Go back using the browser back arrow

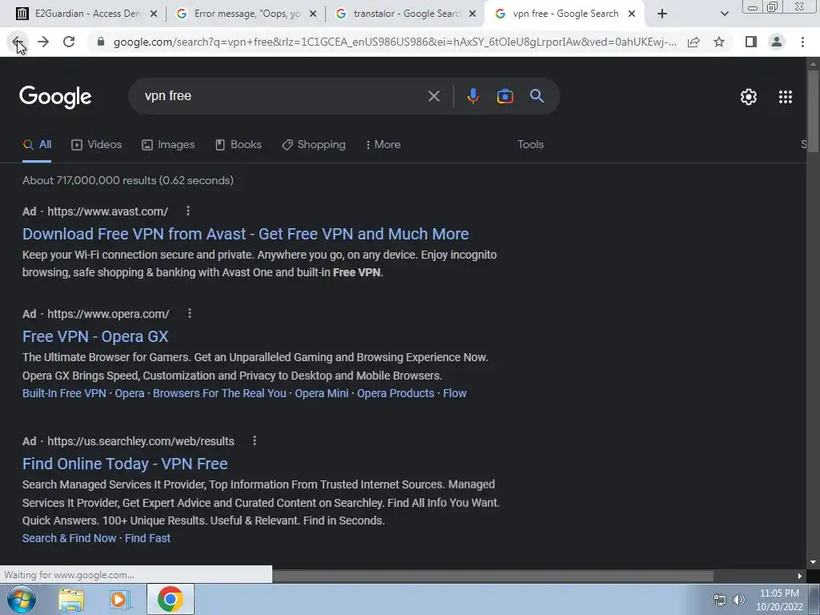point(17,42)
